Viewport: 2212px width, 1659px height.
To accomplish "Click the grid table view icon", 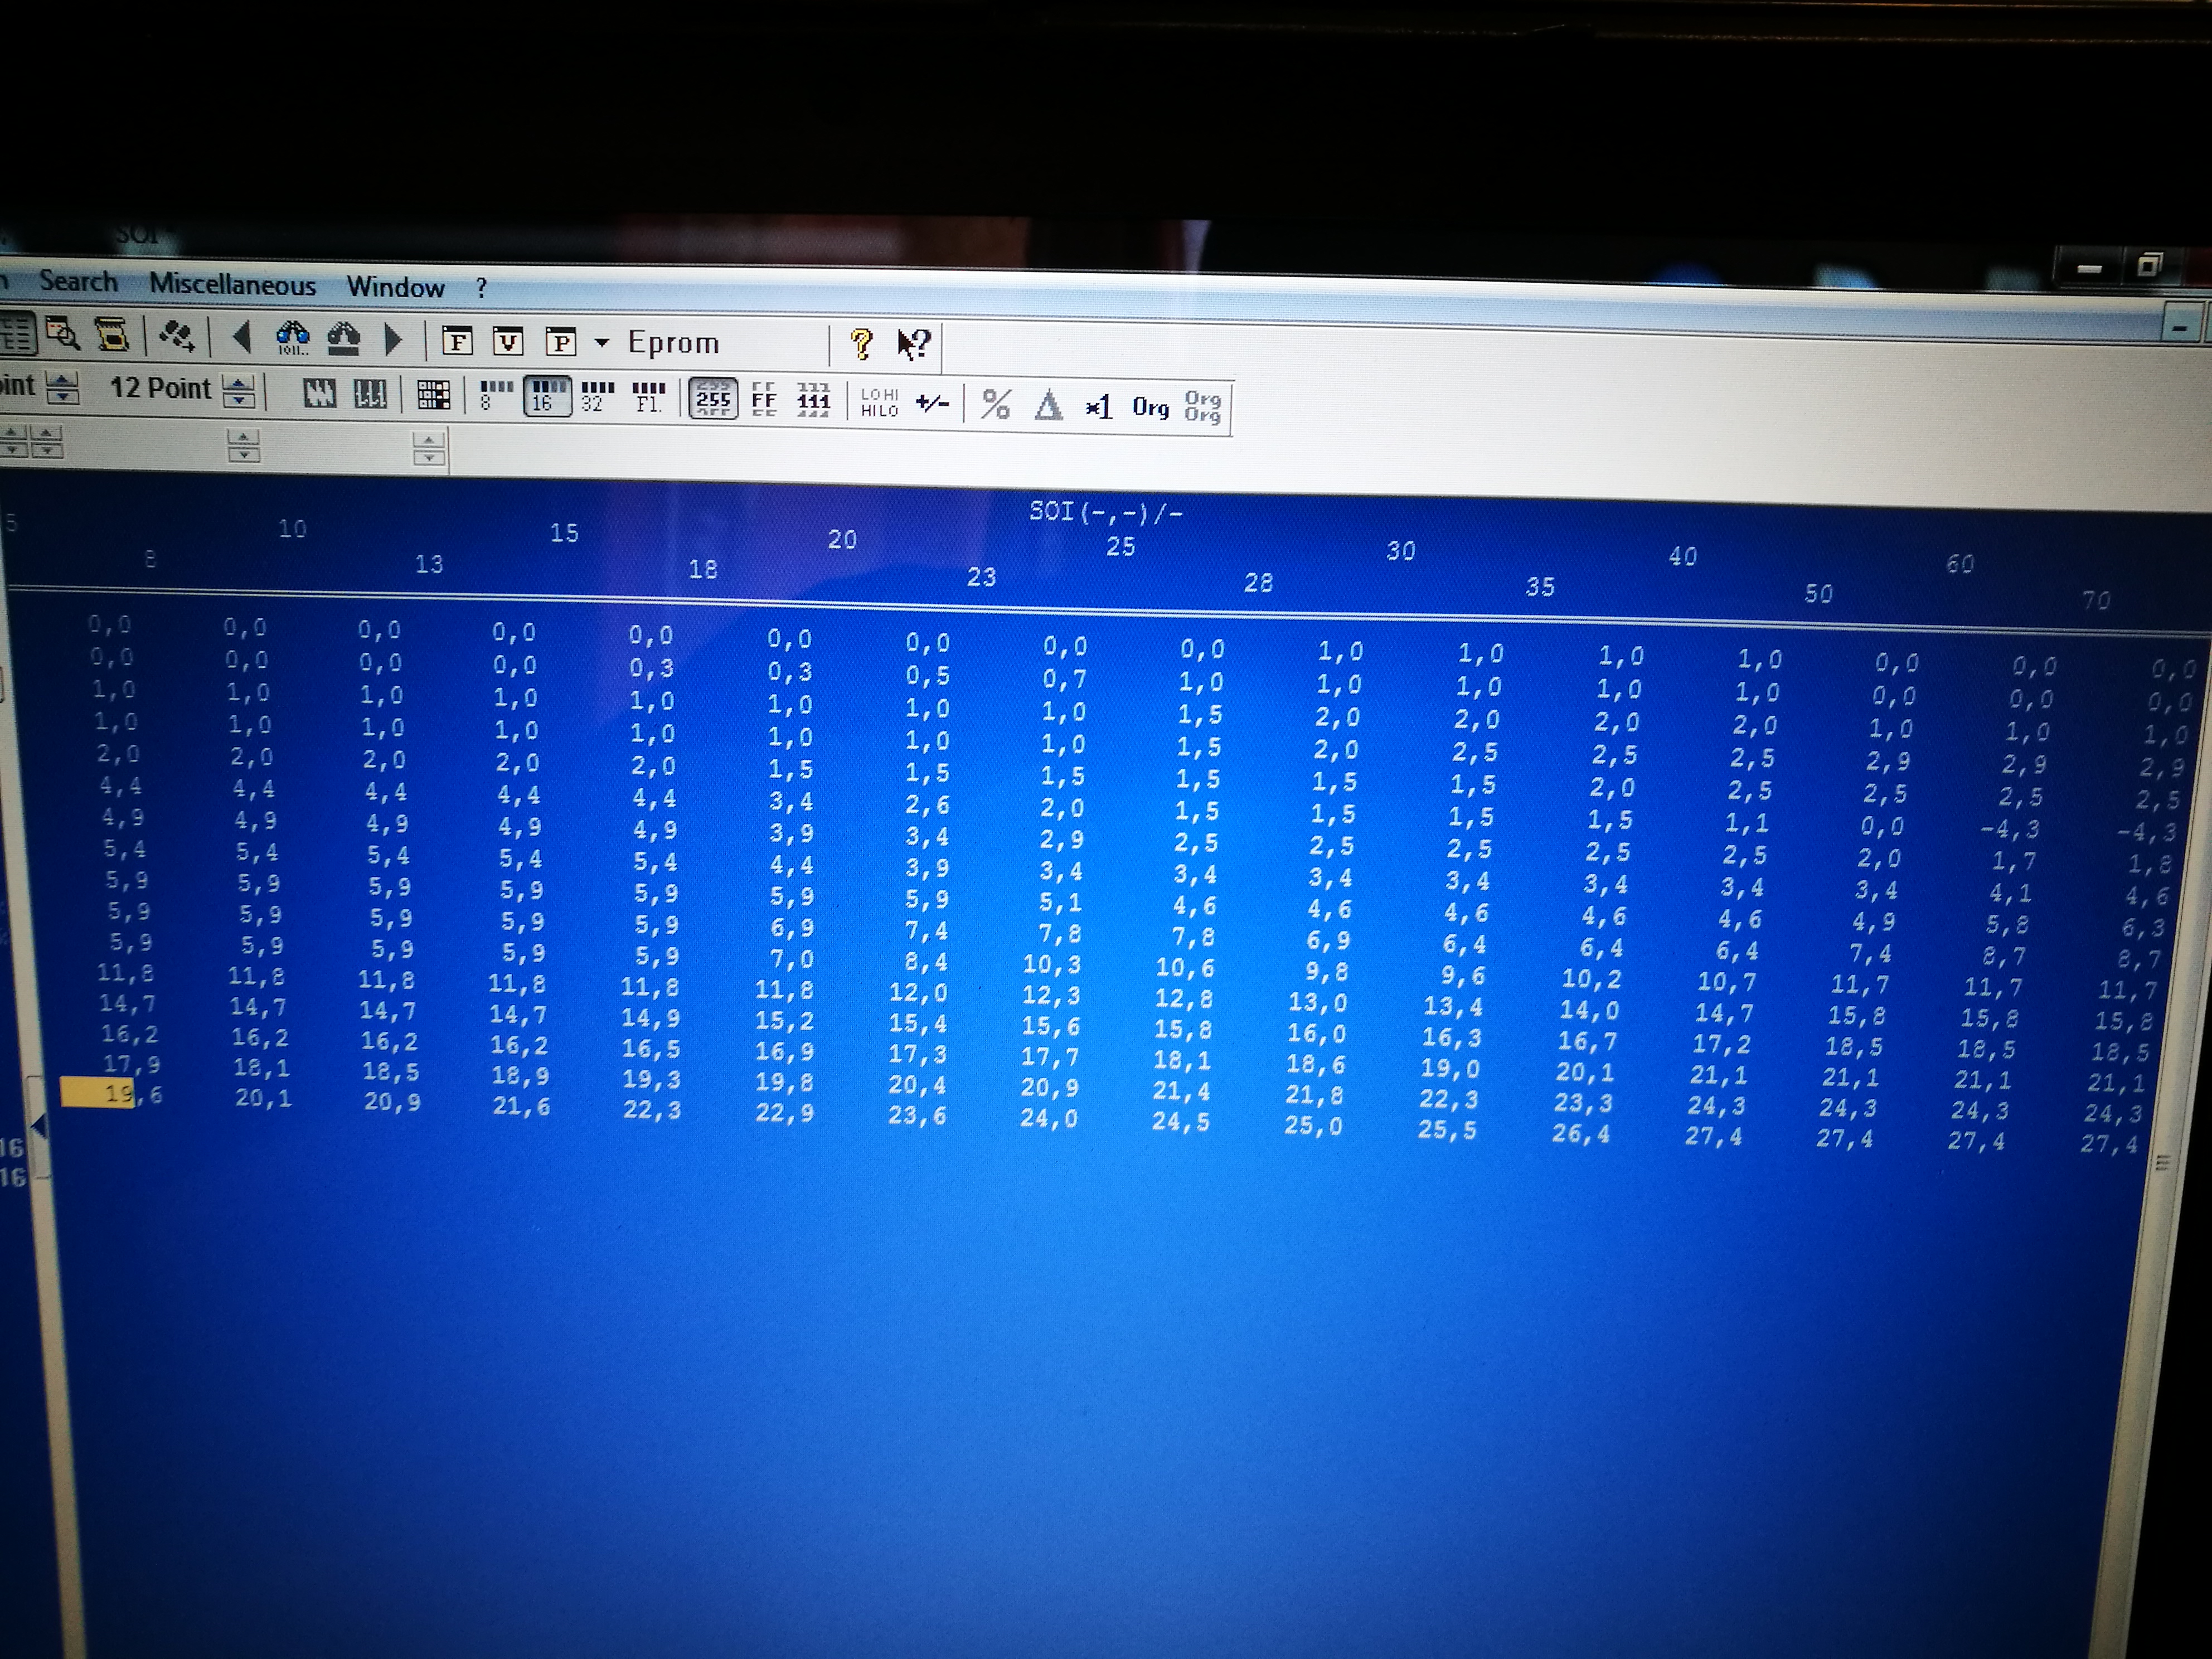I will click(x=433, y=395).
